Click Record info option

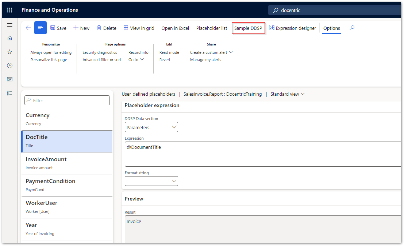pos(138,52)
